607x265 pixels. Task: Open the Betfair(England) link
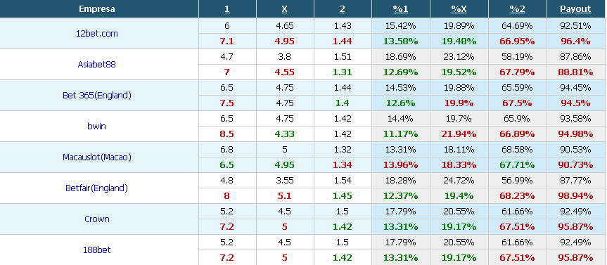tap(97, 188)
